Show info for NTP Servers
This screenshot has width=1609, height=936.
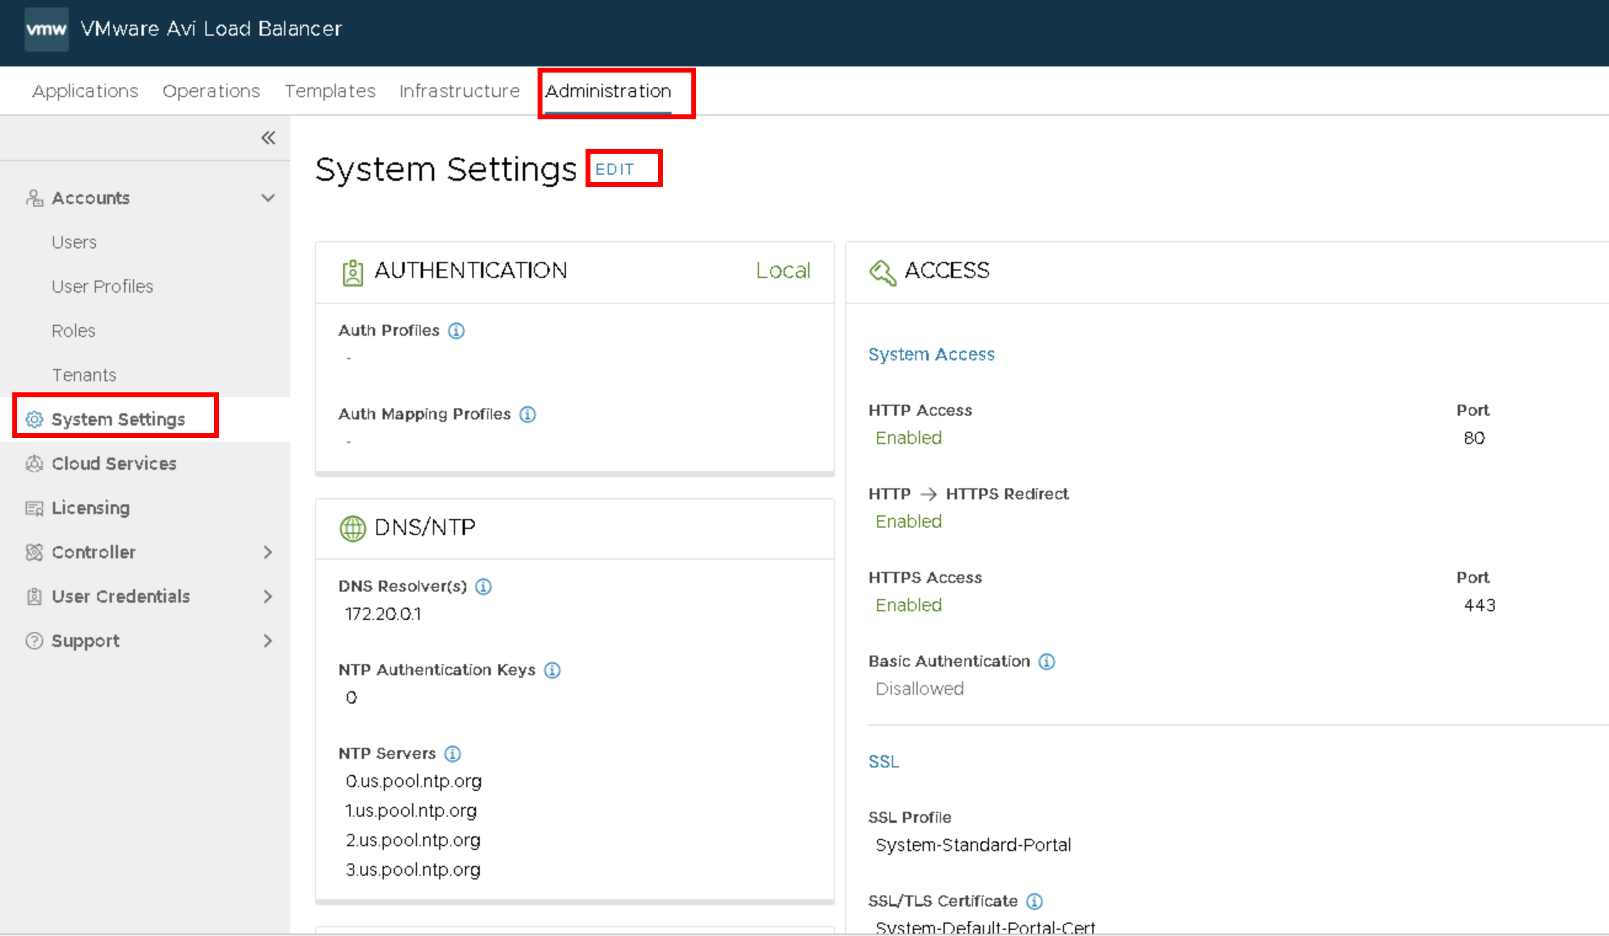[453, 754]
